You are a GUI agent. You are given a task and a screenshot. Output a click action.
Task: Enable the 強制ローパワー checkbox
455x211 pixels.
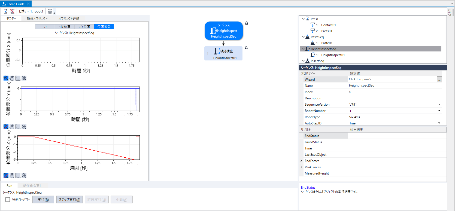tap(8, 200)
